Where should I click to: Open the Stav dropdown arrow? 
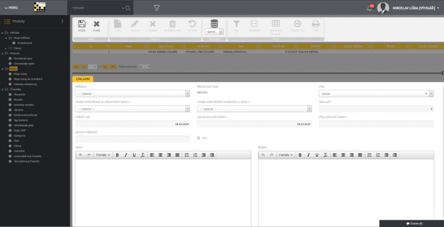(431, 94)
